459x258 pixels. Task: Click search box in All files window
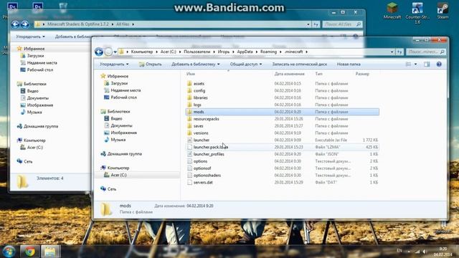pos(342,24)
